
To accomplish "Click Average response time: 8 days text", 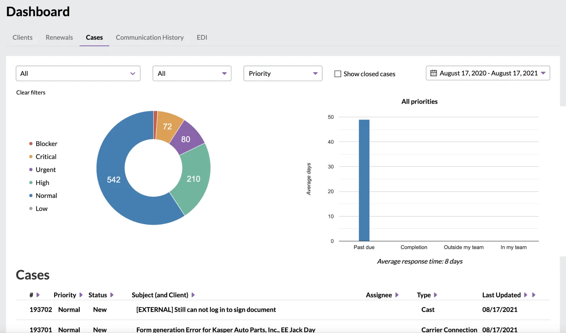I will tap(420, 261).
